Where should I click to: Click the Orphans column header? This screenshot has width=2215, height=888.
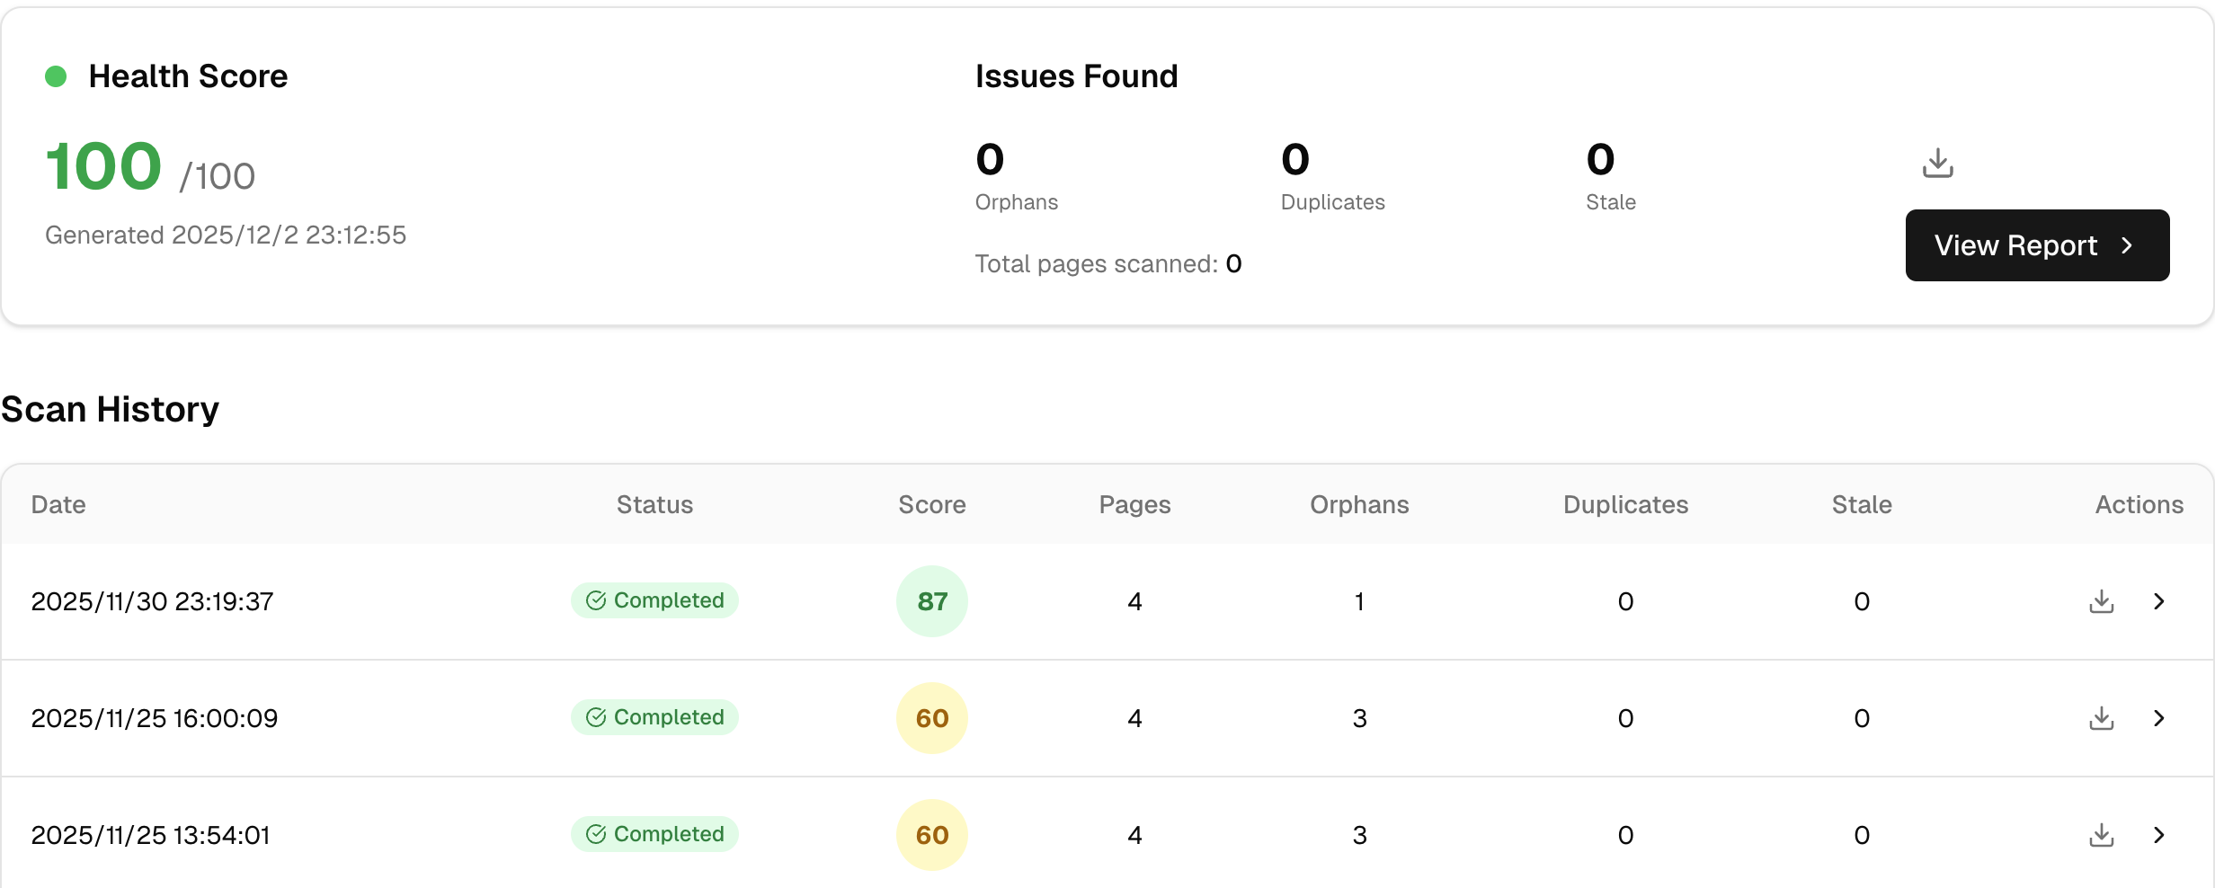(1359, 504)
